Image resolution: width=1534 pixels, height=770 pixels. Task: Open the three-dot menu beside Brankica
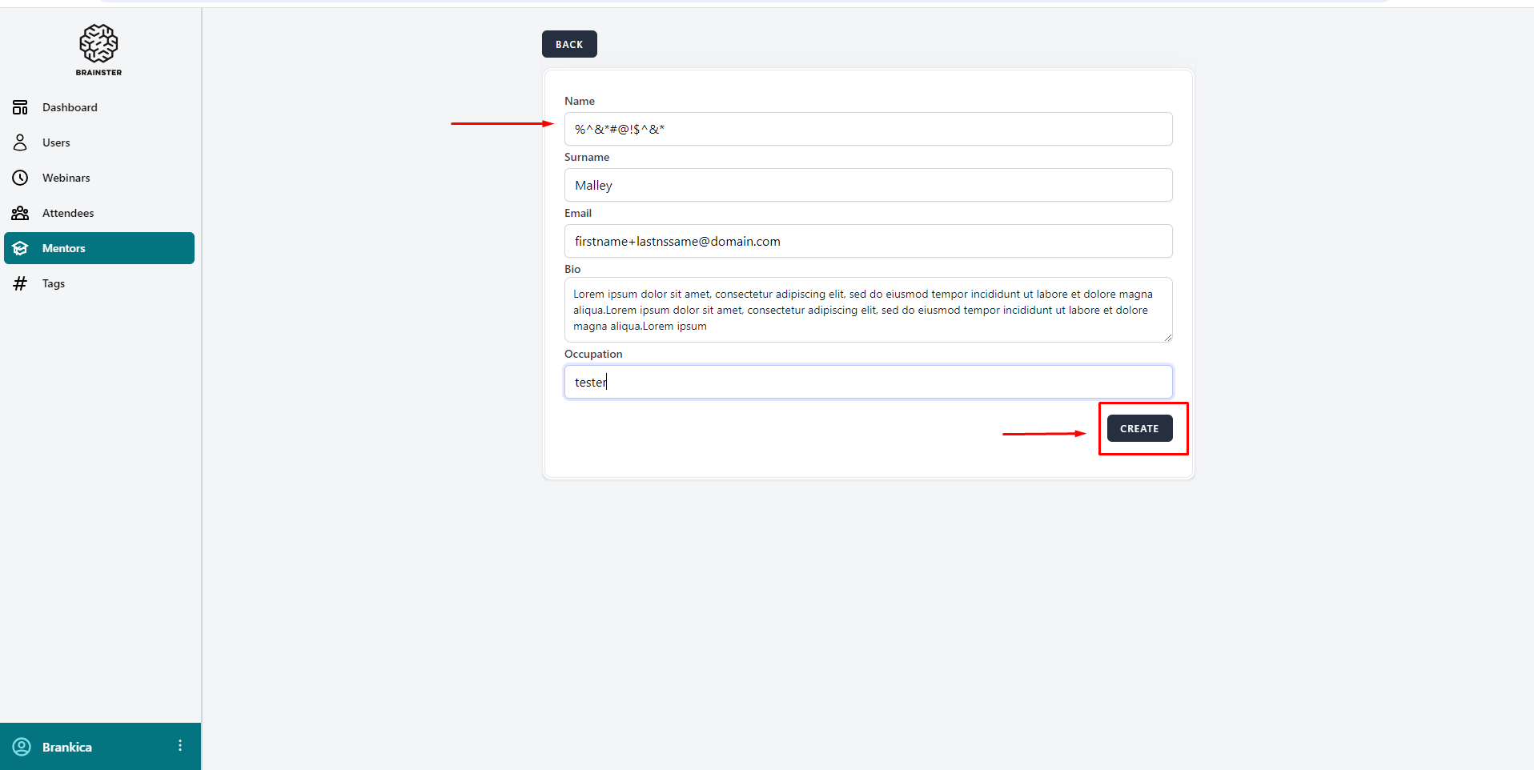click(x=180, y=746)
